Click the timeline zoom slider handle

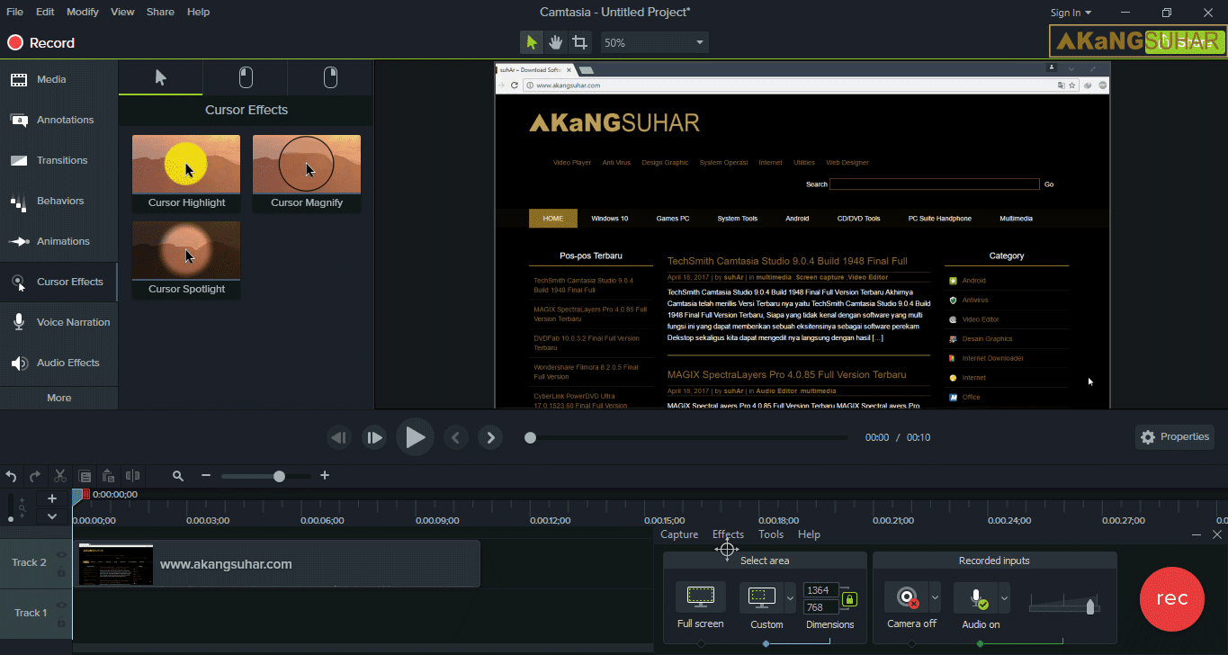(279, 476)
